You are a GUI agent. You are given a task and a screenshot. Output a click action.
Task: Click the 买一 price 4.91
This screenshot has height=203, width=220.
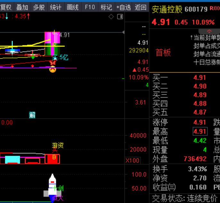(200, 78)
